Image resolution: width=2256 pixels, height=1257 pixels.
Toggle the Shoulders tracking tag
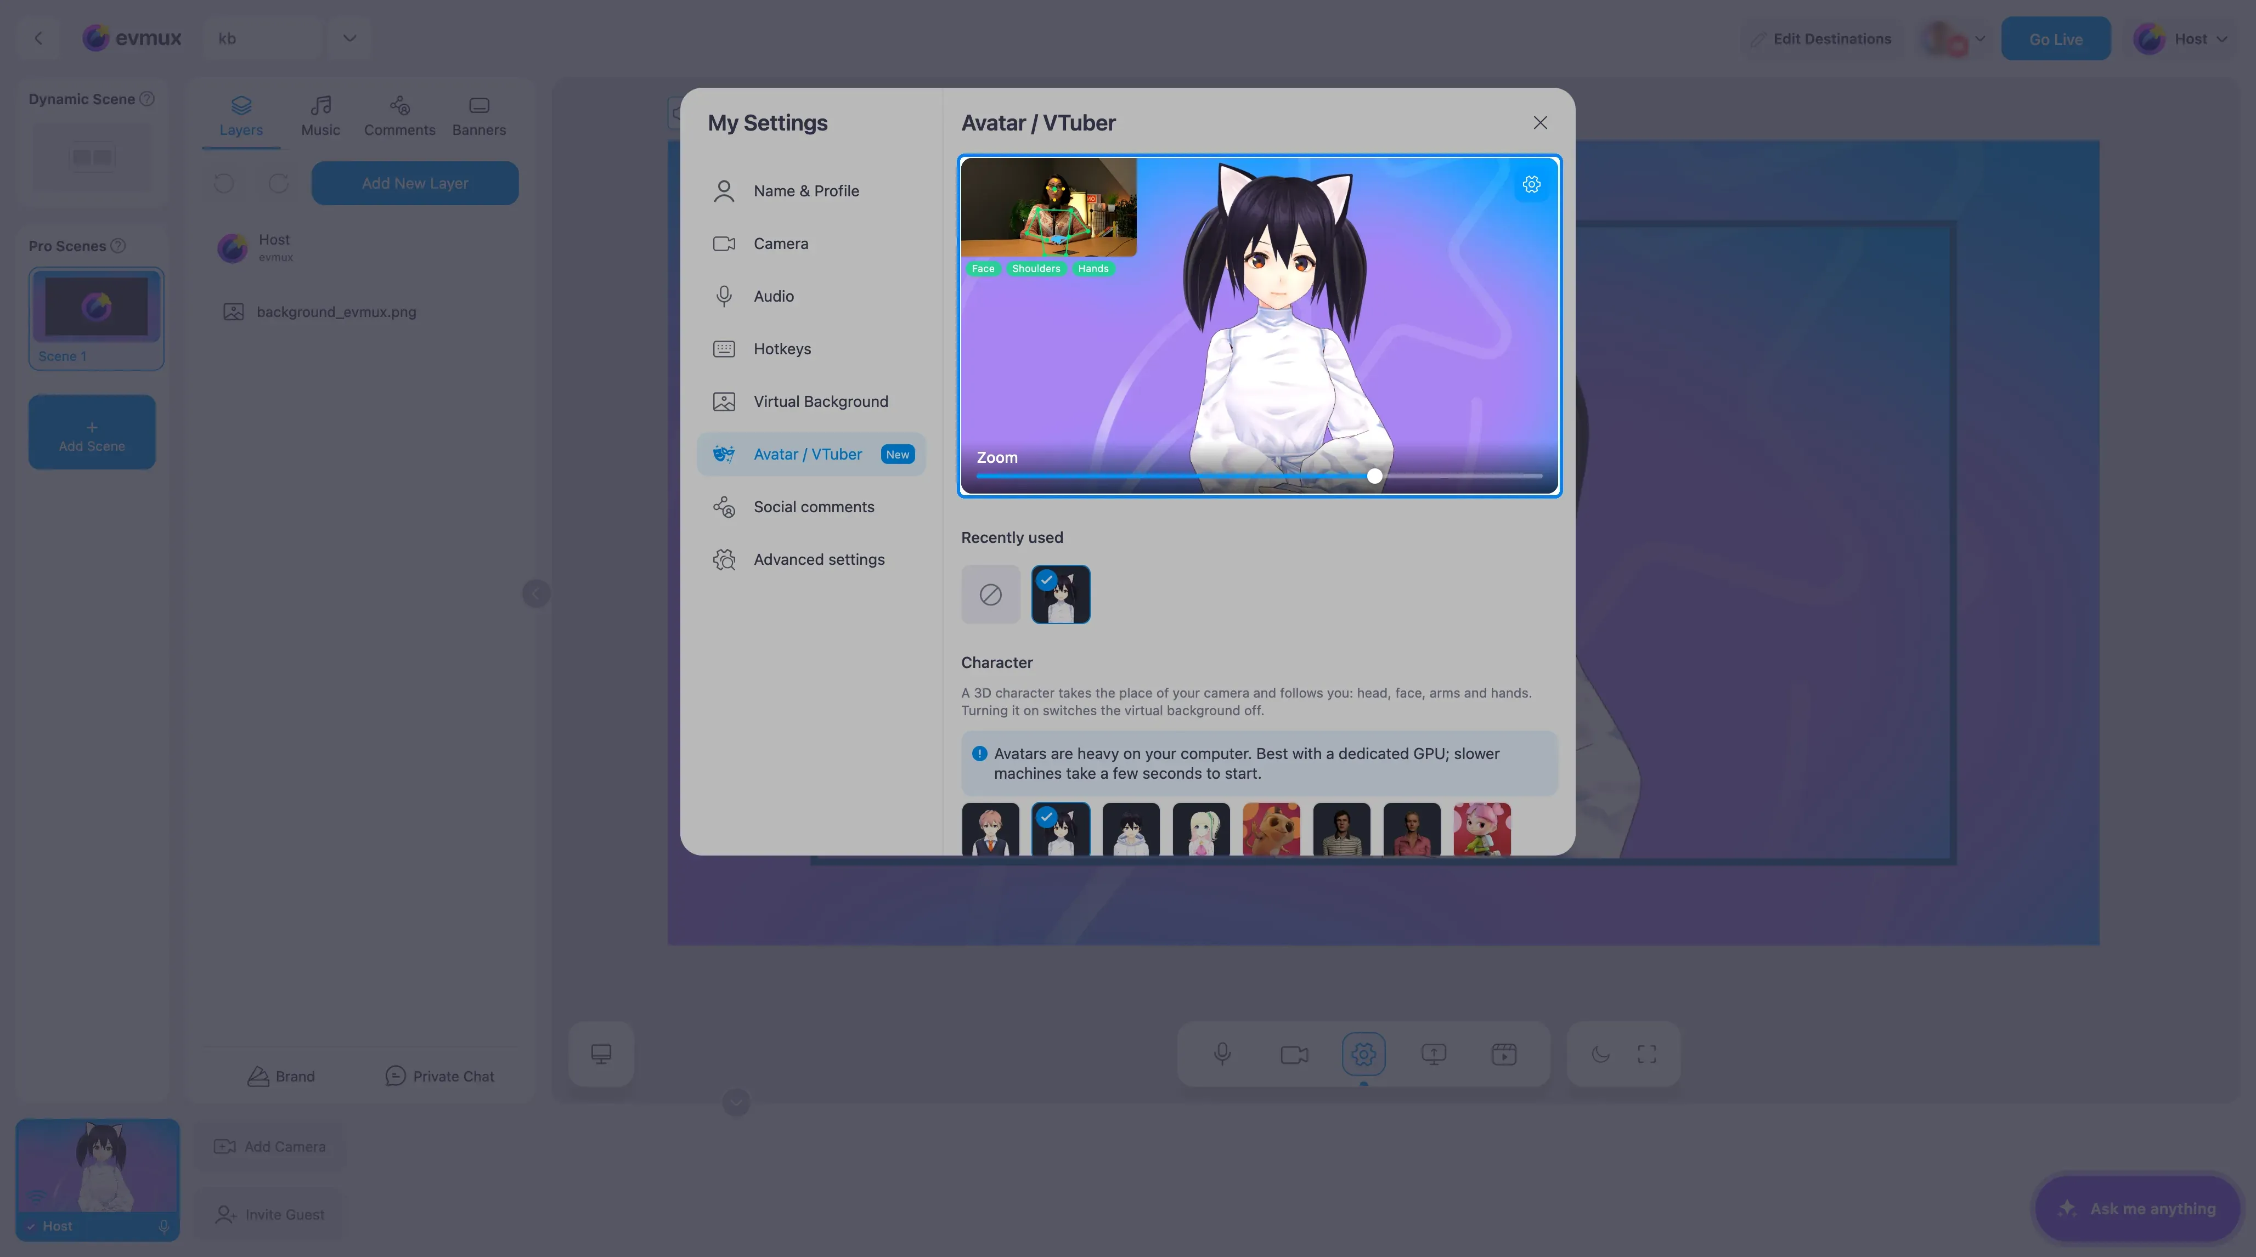(1036, 269)
